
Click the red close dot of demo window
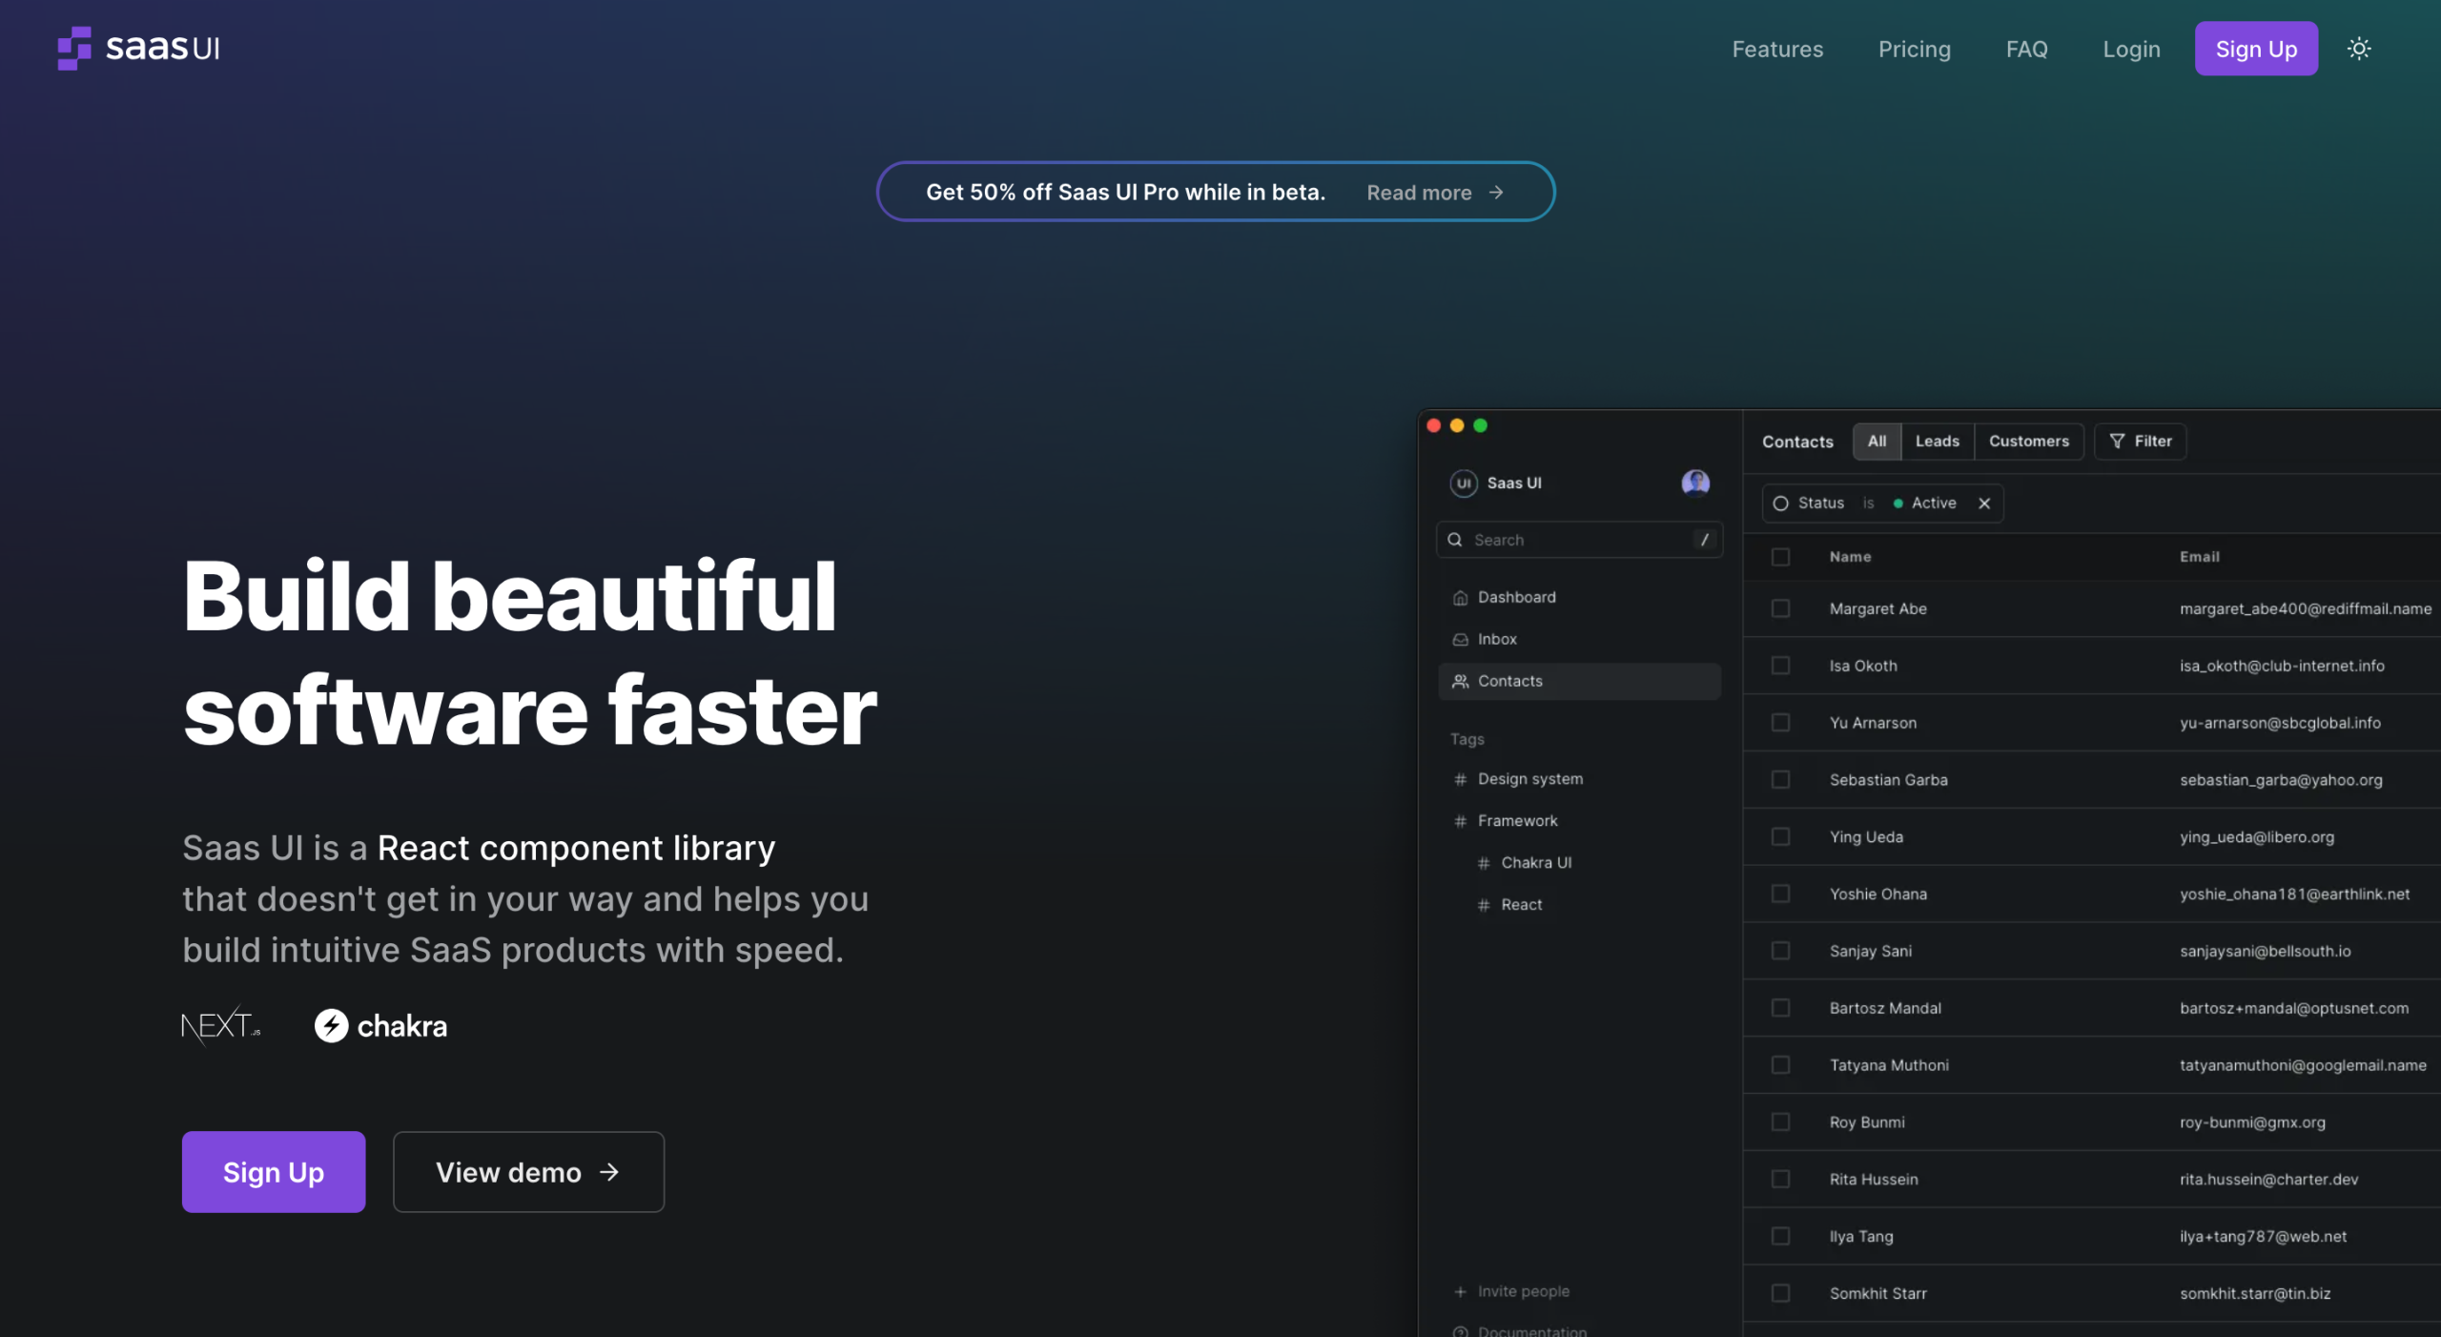[1433, 425]
